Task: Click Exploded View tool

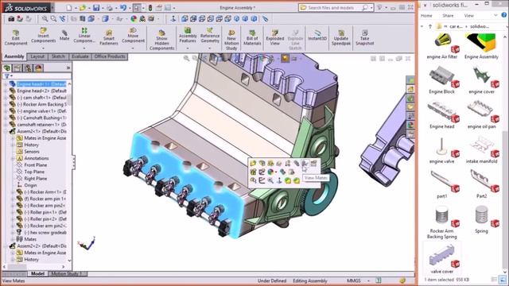Action: coord(275,37)
